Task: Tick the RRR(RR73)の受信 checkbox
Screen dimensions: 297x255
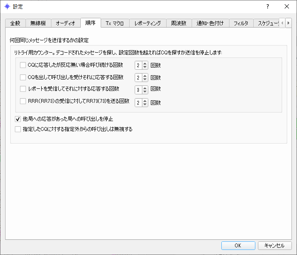Action: click(x=23, y=101)
